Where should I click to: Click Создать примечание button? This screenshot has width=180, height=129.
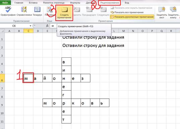tap(64, 13)
